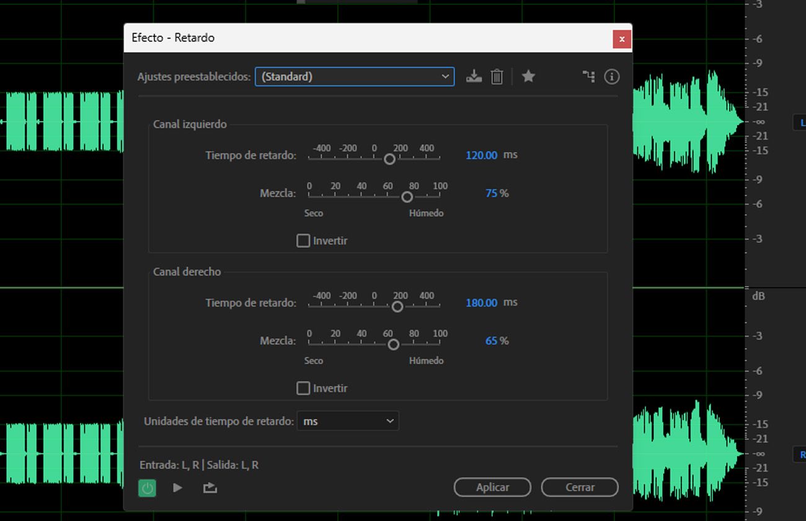Save the current settings as a preset
Image resolution: width=806 pixels, height=521 pixels.
474,76
